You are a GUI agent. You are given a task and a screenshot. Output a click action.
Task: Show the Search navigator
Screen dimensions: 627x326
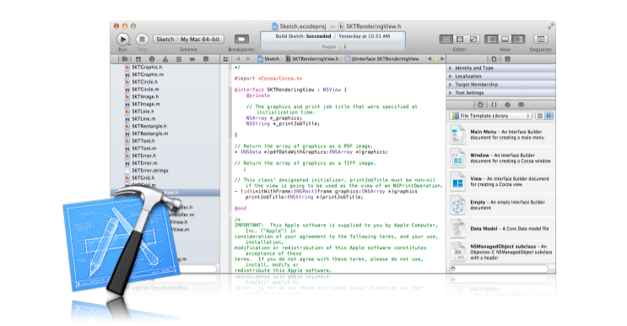tap(152, 59)
